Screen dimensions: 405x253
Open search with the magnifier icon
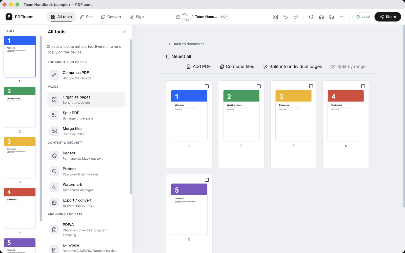click(311, 17)
